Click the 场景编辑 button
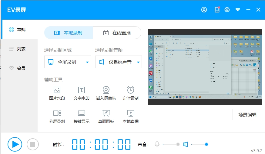265x154 pixels. click(247, 114)
